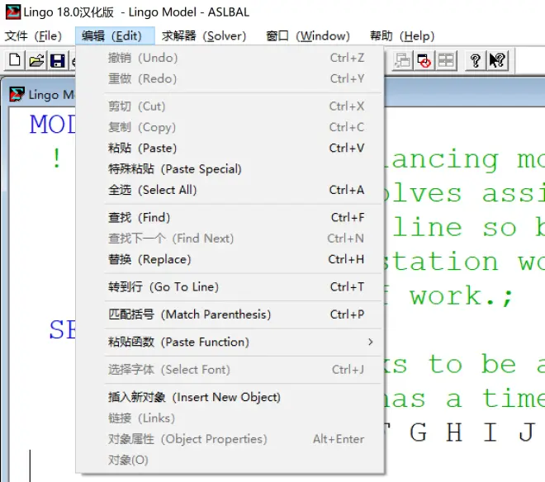The width and height of the screenshot is (545, 482).
Task: Click the New document toolbar icon
Action: [x=15, y=60]
